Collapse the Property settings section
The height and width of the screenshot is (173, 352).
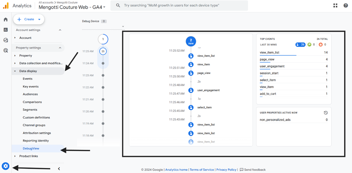click(60, 48)
